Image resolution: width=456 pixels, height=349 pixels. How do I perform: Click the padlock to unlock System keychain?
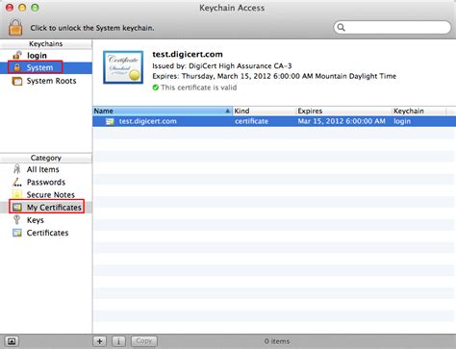coord(15,27)
